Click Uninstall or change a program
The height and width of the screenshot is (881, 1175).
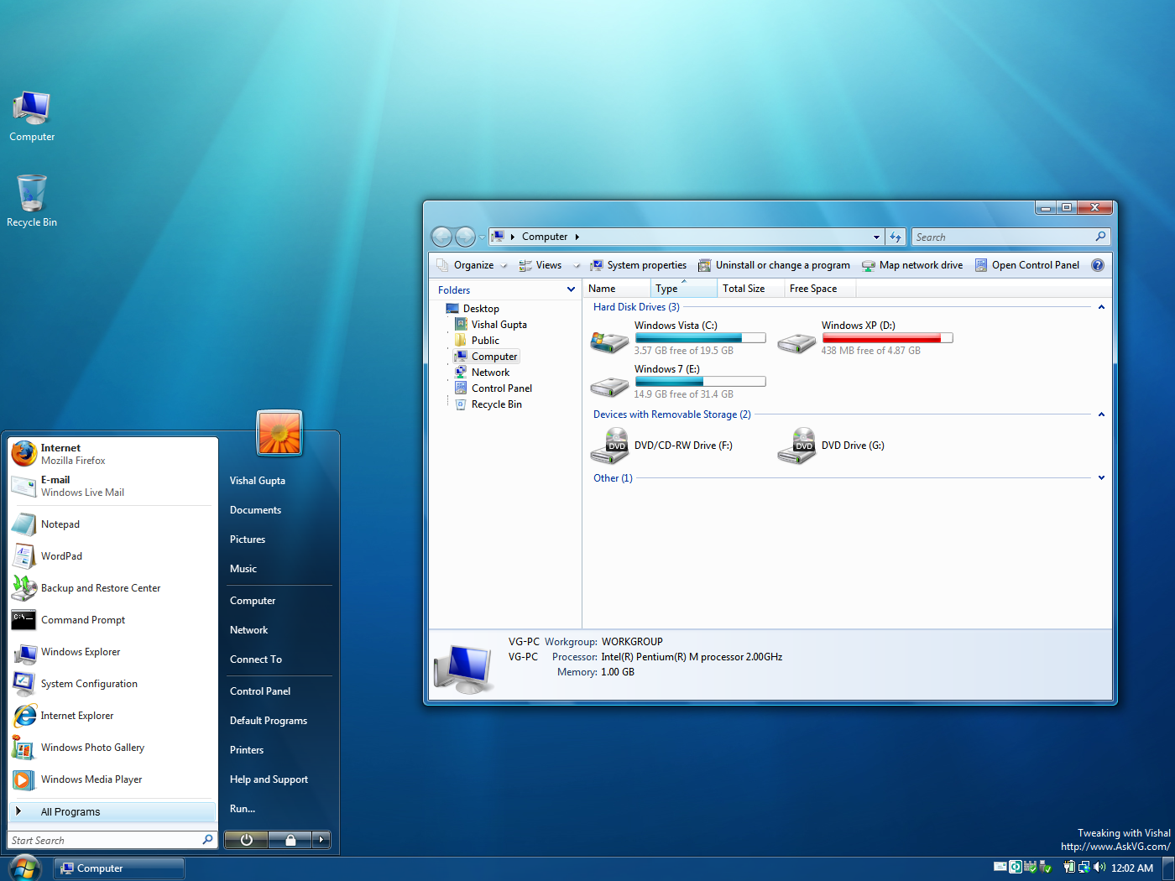774,265
